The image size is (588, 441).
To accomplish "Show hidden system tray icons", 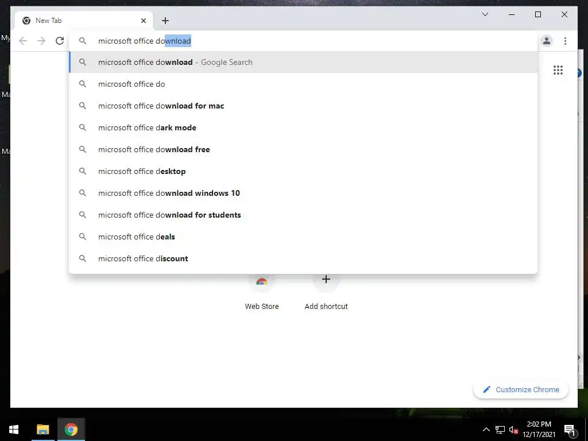I will pos(486,430).
